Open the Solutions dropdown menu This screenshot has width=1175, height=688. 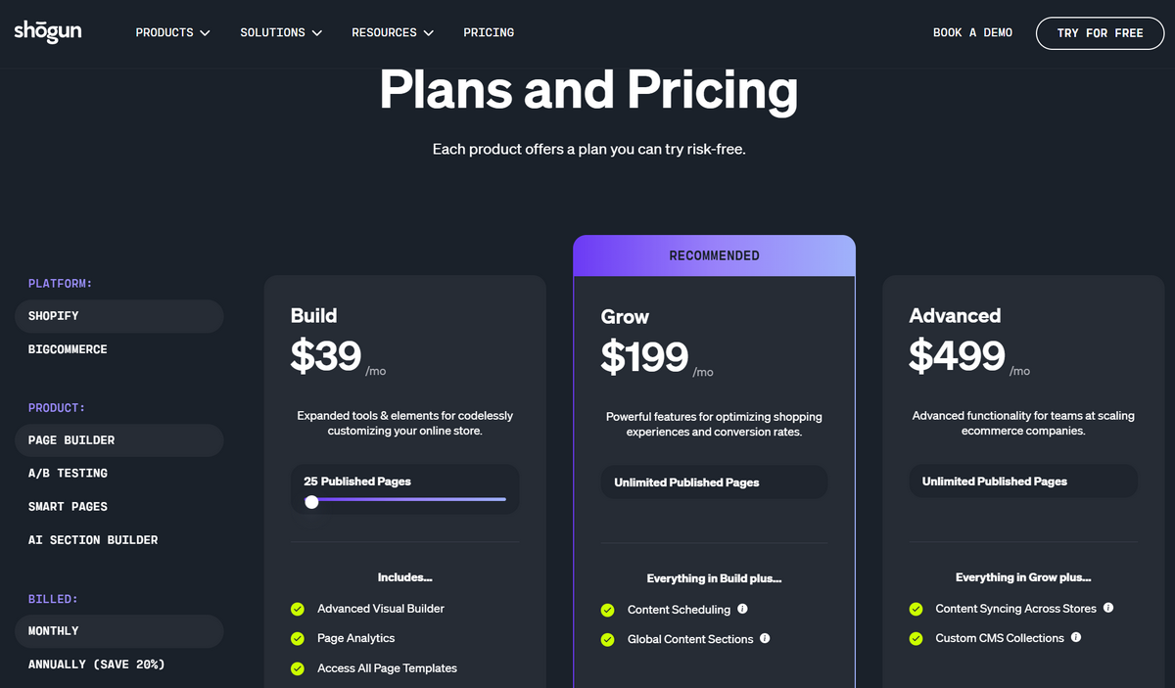pos(280,32)
